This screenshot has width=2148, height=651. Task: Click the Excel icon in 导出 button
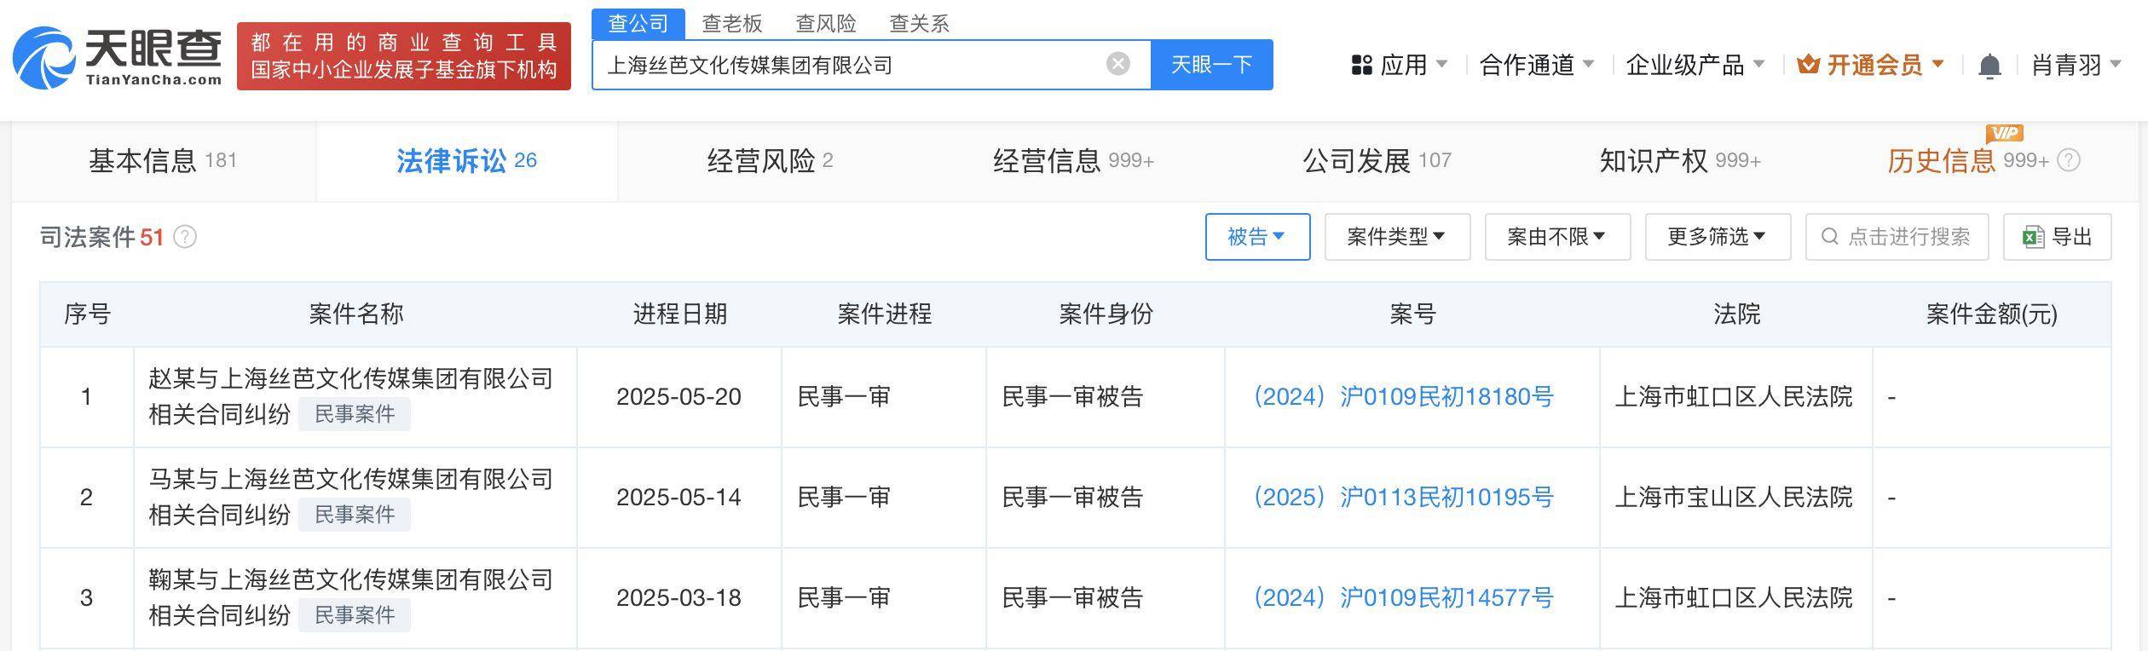(x=2033, y=237)
